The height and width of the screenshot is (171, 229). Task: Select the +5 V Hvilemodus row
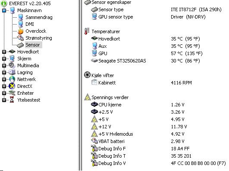click(116, 134)
